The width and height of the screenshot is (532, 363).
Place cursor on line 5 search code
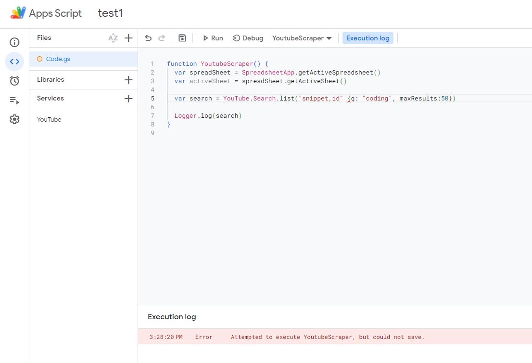tap(315, 99)
